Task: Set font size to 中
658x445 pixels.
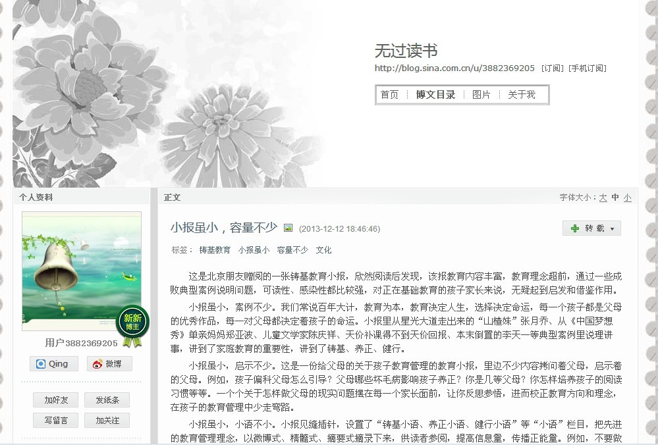Action: click(x=615, y=197)
